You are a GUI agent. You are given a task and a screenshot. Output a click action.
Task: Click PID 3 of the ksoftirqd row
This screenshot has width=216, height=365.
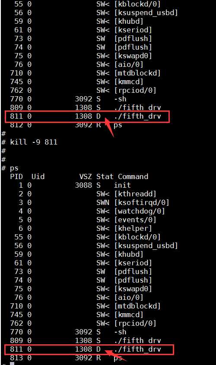[21, 202]
